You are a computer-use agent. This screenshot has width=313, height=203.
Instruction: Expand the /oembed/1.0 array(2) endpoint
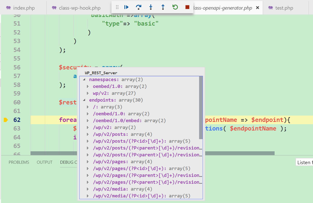pyautogui.click(x=88, y=114)
